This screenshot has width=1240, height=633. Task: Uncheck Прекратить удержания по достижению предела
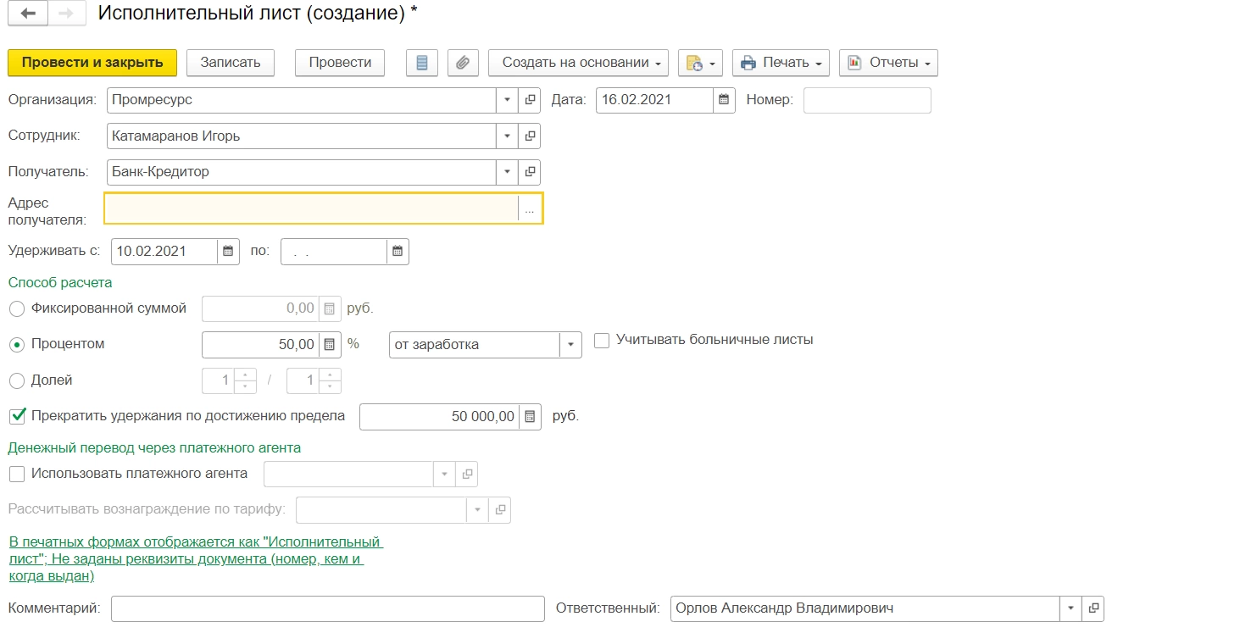tap(17, 416)
